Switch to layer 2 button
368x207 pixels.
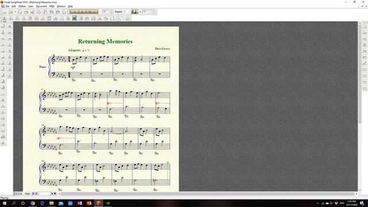pos(17,194)
